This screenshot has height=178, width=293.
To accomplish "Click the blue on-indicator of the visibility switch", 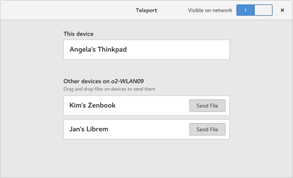I will tap(246, 10).
